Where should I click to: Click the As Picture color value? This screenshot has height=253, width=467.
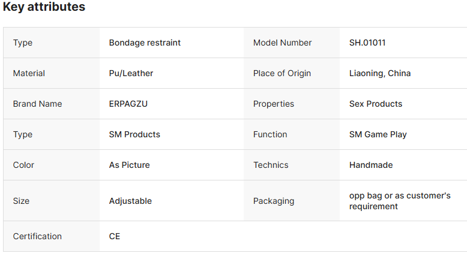click(129, 165)
